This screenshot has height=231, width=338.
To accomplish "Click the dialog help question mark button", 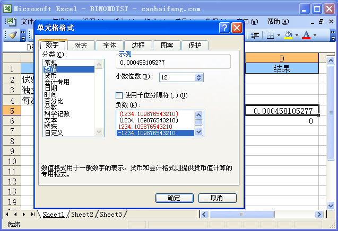I will 224,28.
